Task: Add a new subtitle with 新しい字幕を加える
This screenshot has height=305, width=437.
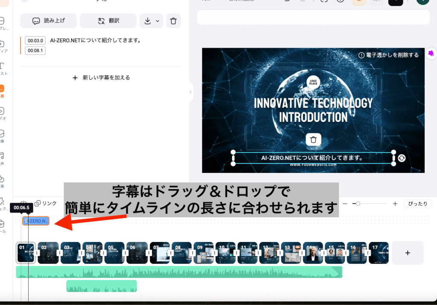Action: click(x=101, y=78)
